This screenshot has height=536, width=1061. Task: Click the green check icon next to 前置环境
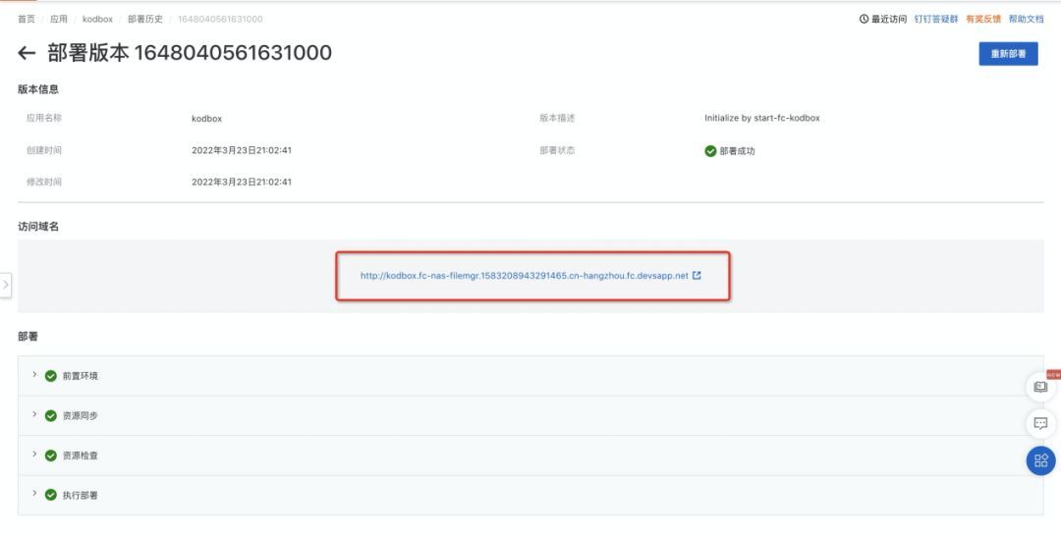pyautogui.click(x=51, y=376)
